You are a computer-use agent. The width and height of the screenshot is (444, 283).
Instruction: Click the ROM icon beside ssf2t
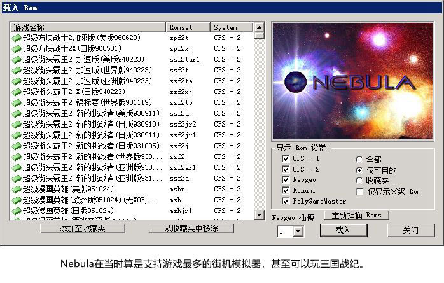coord(17,70)
